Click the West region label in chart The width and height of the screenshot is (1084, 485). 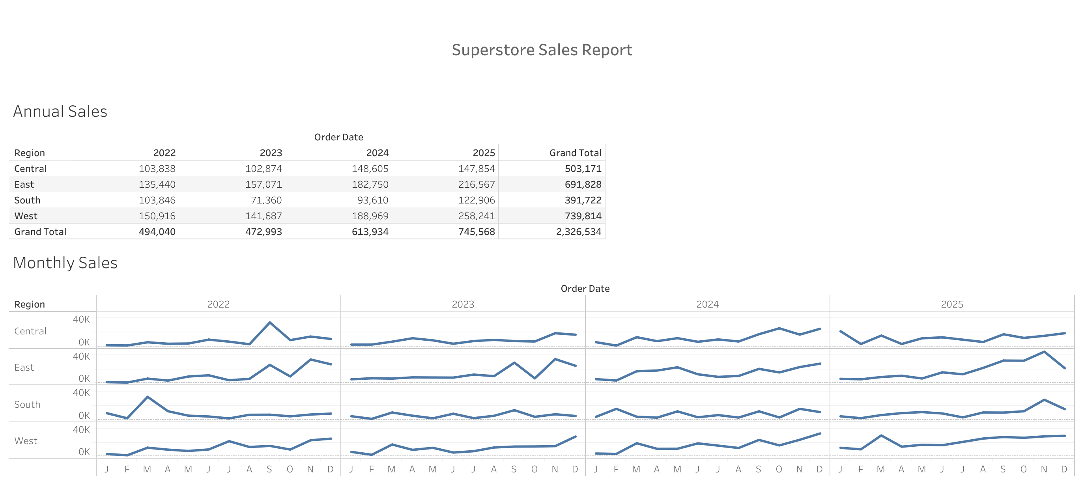(x=26, y=440)
